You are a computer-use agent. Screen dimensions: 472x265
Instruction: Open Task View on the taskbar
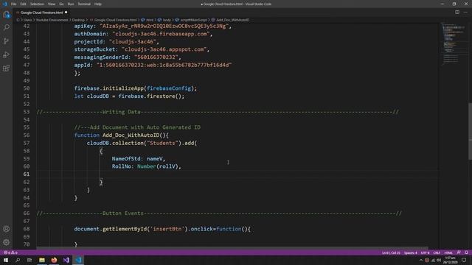[x=29, y=260]
